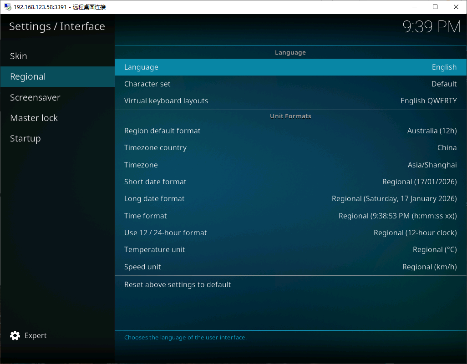Open the Skin settings category

[x=19, y=56]
